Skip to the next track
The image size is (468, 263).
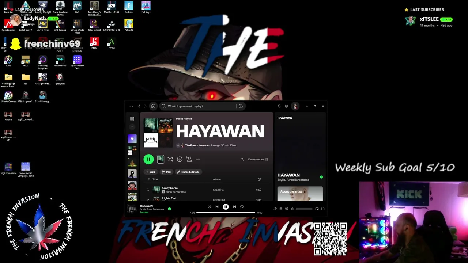234,207
